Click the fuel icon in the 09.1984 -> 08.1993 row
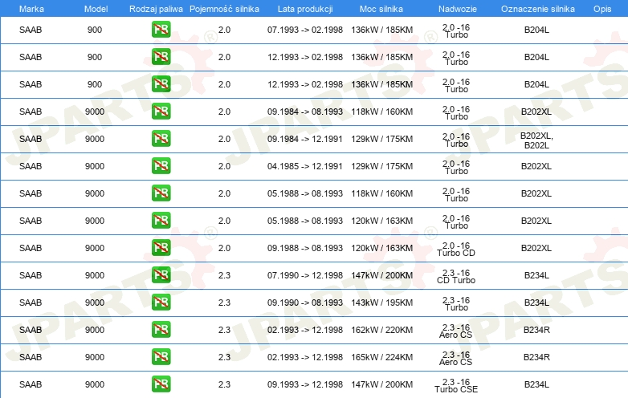The height and width of the screenshot is (398, 628). 161,112
